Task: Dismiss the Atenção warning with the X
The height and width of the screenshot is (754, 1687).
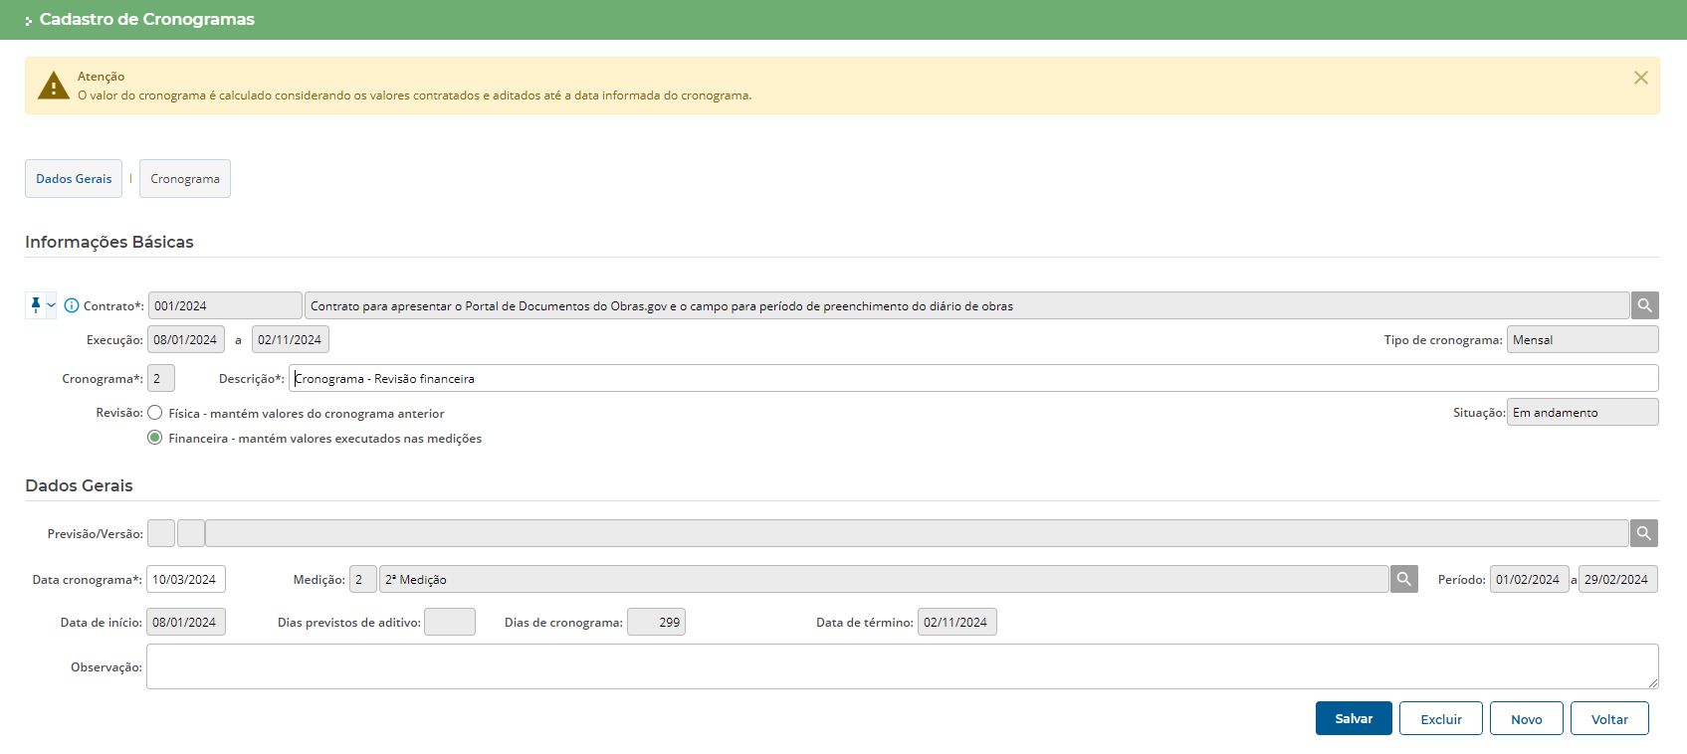Action: pyautogui.click(x=1640, y=78)
